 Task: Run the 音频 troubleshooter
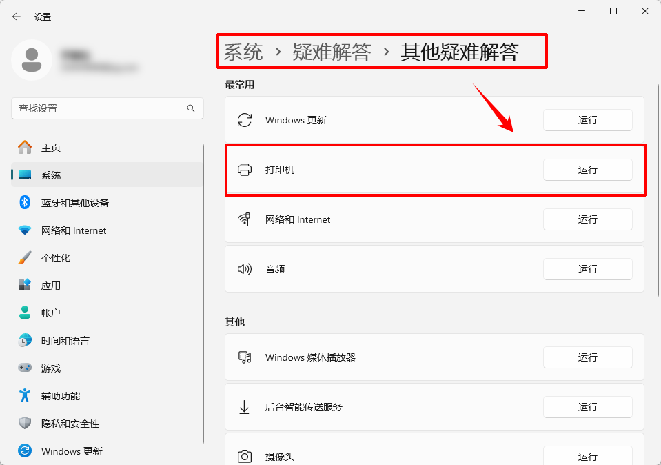click(x=588, y=269)
